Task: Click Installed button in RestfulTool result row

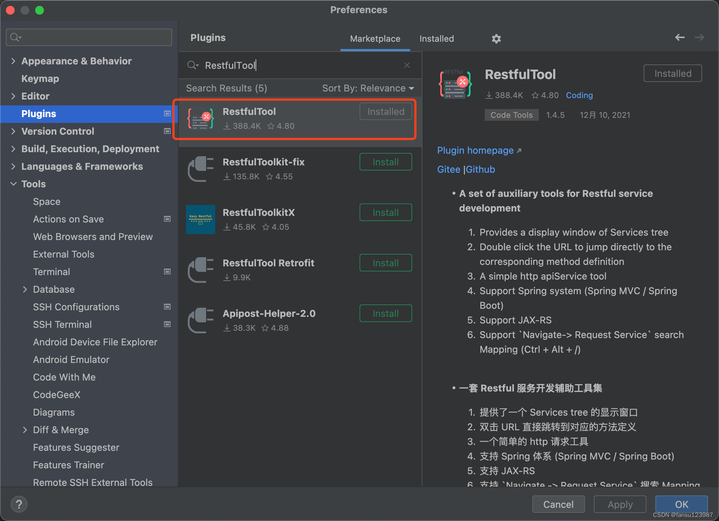Action: point(385,111)
